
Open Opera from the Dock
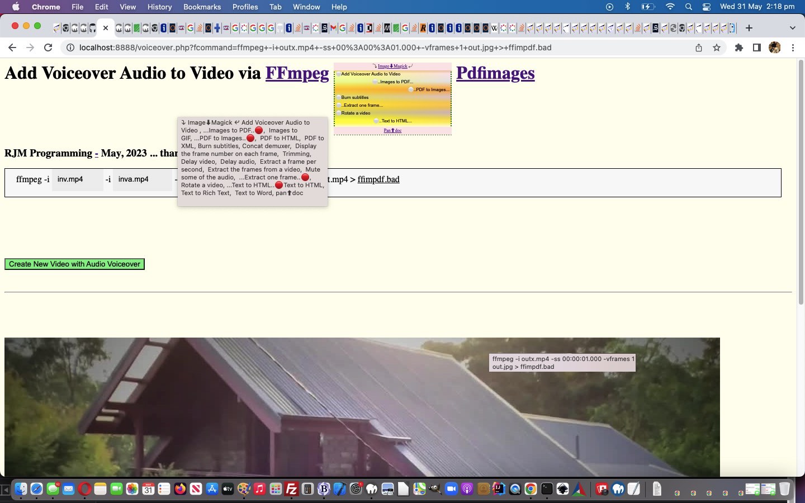pos(84,489)
